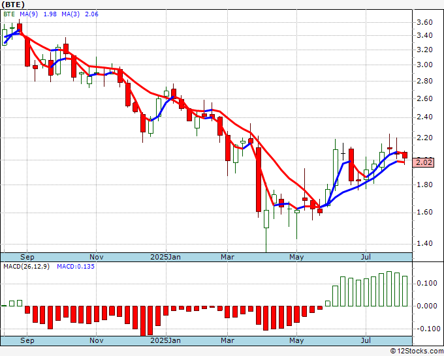Click the MA(9) value 1.98
Image resolution: width=444 pixels, height=356 pixels.
pyautogui.click(x=50, y=14)
